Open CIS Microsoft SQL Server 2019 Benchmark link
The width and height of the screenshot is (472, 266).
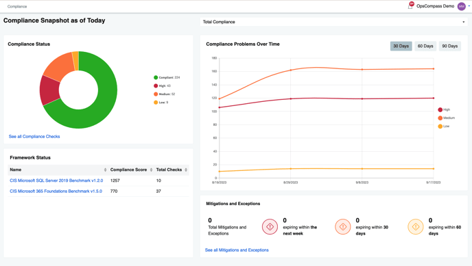tap(56, 181)
